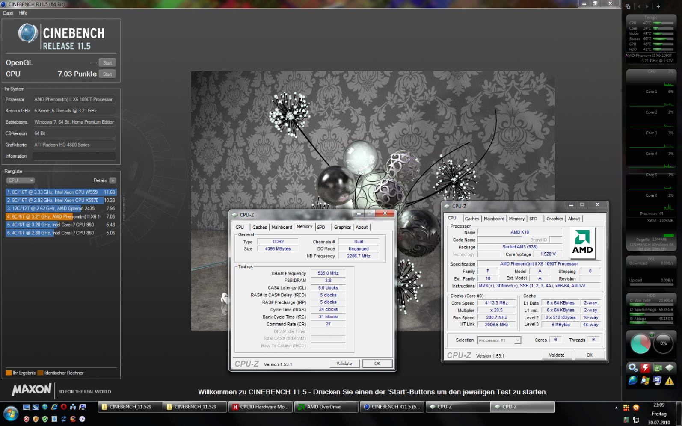Open CPUID Hardware Monitor taskbar button
This screenshot has width=682, height=426.
pyautogui.click(x=261, y=407)
